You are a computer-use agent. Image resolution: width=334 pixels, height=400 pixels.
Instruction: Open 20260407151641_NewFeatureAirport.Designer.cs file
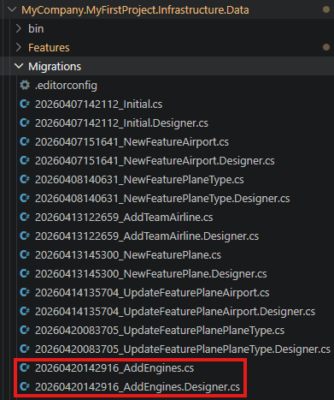click(155, 161)
